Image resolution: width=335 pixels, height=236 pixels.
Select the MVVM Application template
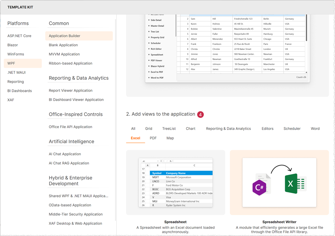64,54
